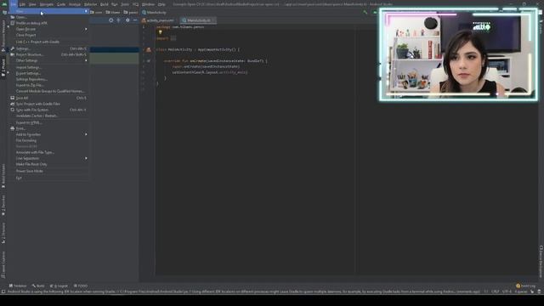
Task: Open the 4 spaces indent selector
Action: pos(521,292)
